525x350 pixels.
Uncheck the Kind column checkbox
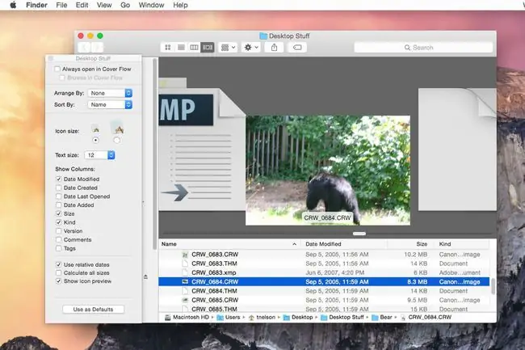click(59, 222)
